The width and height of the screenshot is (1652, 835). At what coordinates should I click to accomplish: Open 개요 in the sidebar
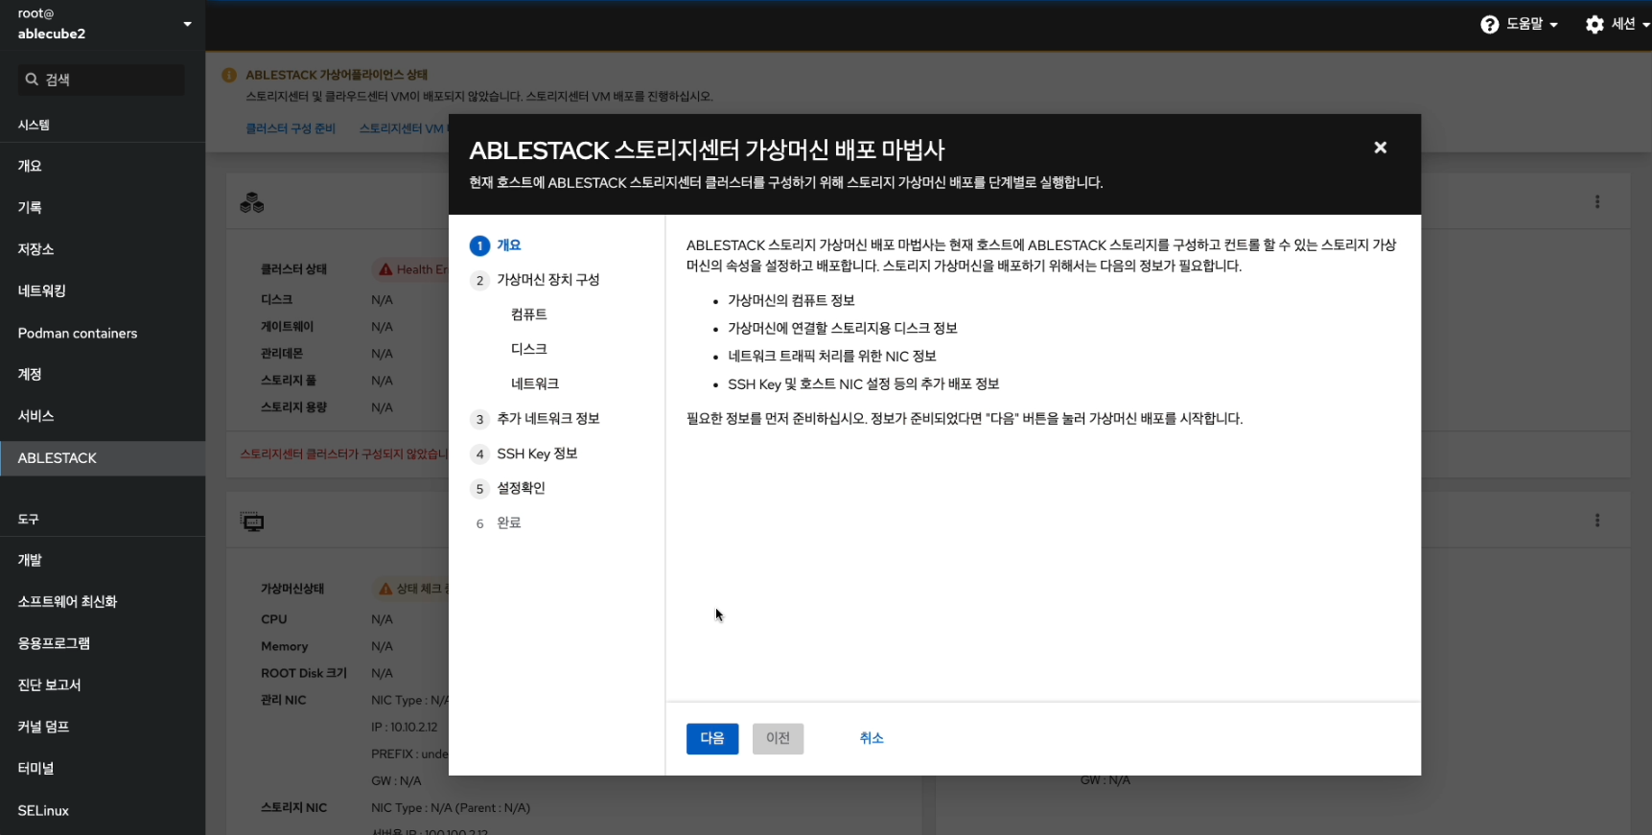pyautogui.click(x=103, y=166)
